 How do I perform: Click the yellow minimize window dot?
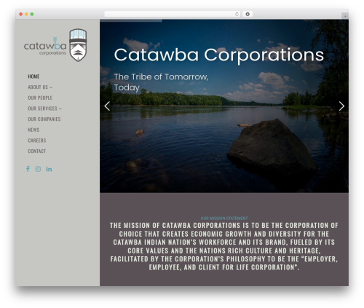[x=26, y=14]
